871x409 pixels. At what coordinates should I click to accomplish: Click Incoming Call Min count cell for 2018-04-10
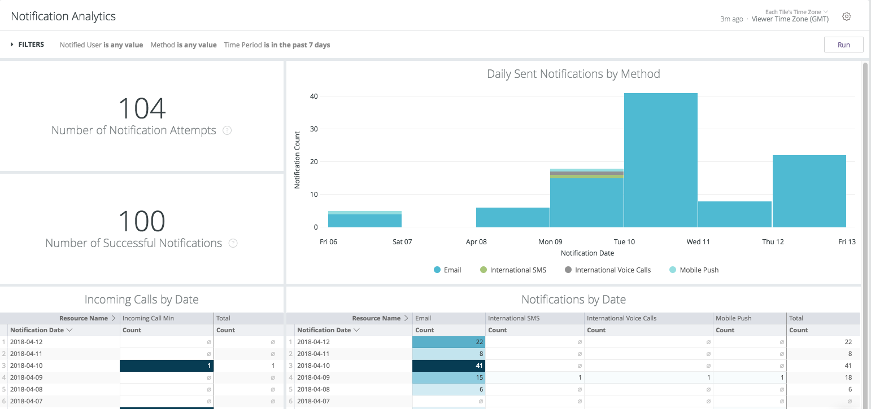tap(167, 366)
